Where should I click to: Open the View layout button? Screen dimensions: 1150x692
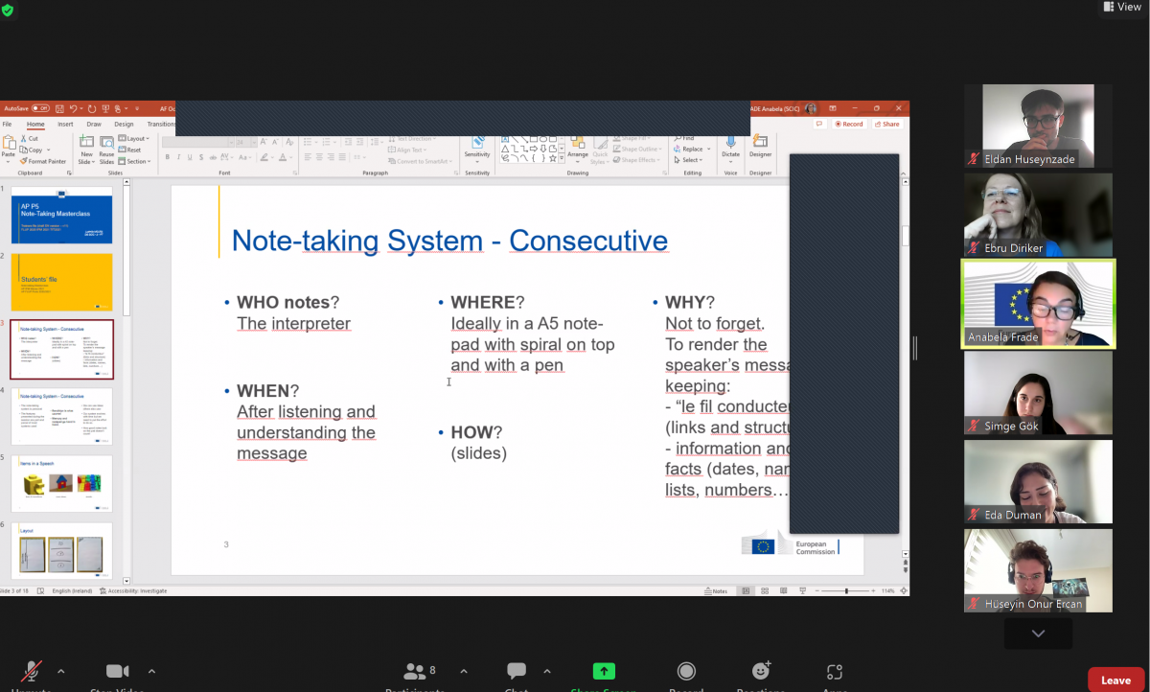(x=1122, y=8)
